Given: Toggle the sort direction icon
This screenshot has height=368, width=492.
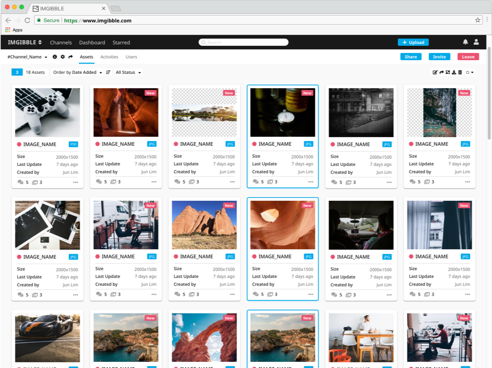Looking at the screenshot, I should (108, 72).
